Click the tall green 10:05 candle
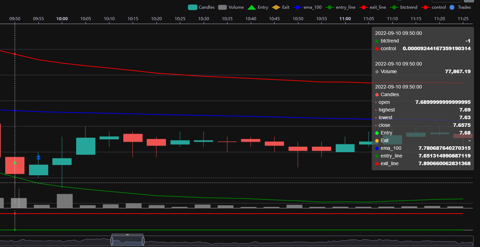 pos(86,146)
